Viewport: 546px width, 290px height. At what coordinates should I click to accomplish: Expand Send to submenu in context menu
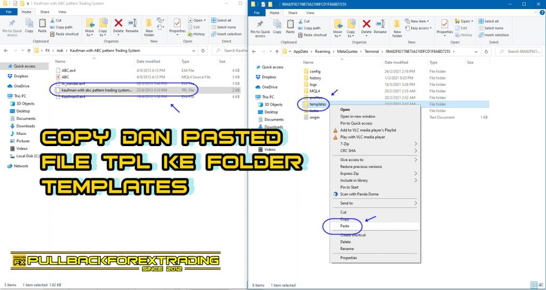[x=375, y=203]
